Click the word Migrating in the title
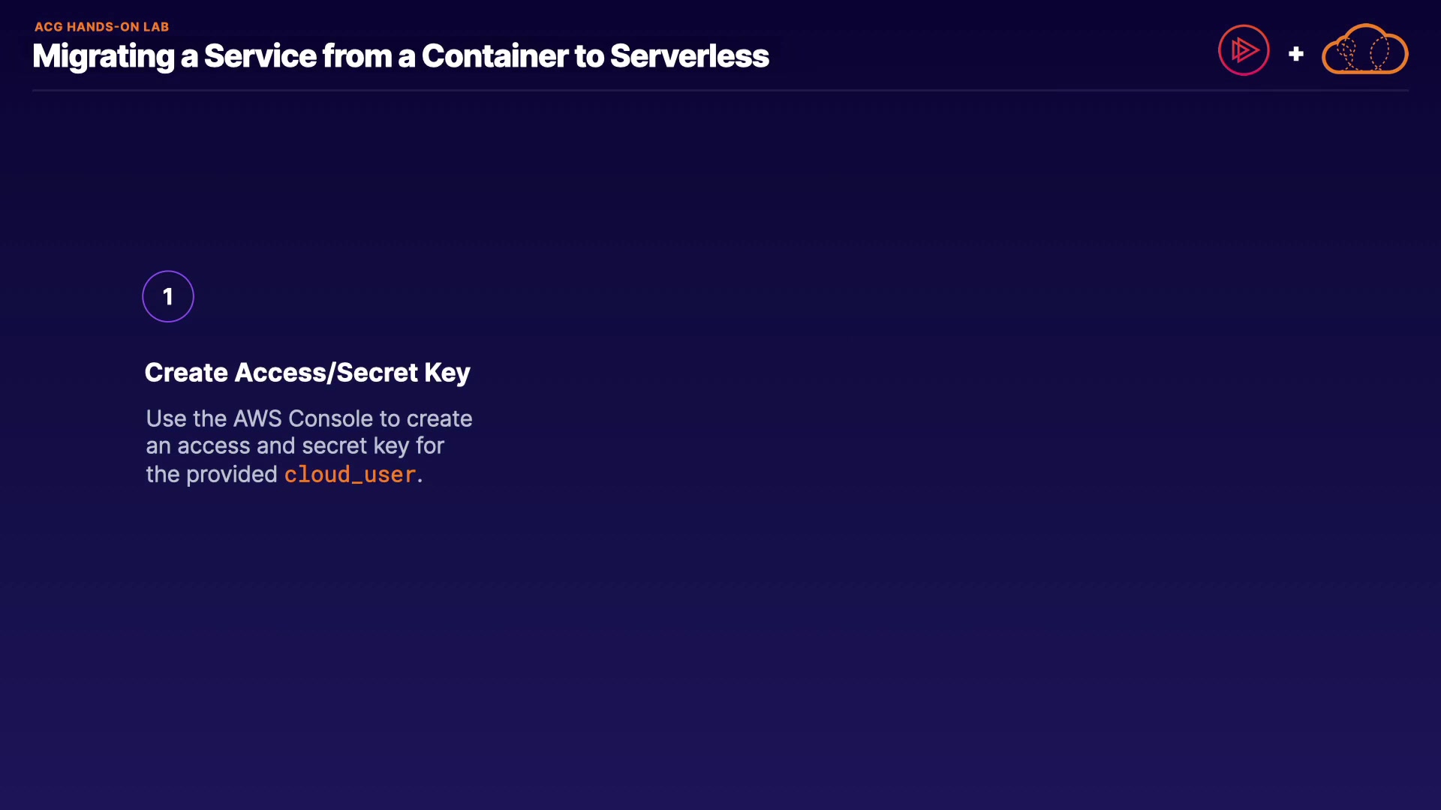1441x810 pixels. tap(104, 56)
